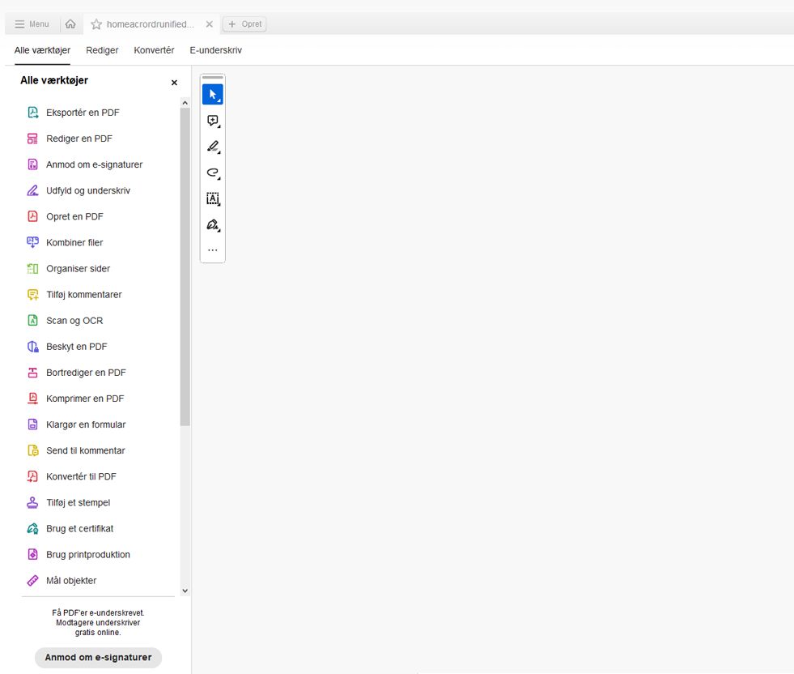Select the homeacrordrunified document tab
Image resolution: width=794 pixels, height=674 pixels.
coord(151,23)
